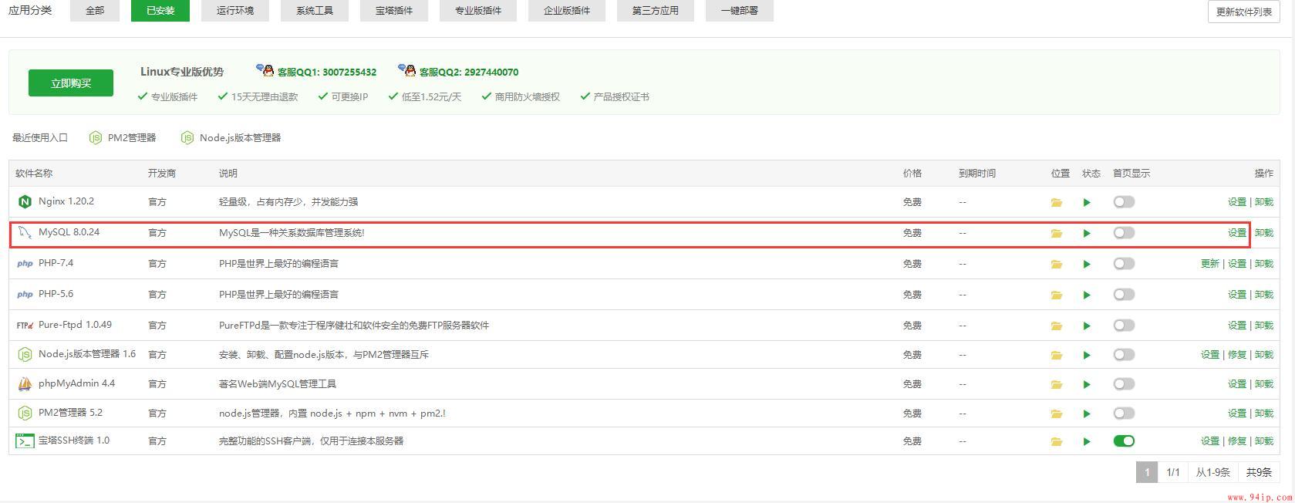1295x503 pixels.
Task: Click the Node.js manager status play icon
Action: [1087, 355]
